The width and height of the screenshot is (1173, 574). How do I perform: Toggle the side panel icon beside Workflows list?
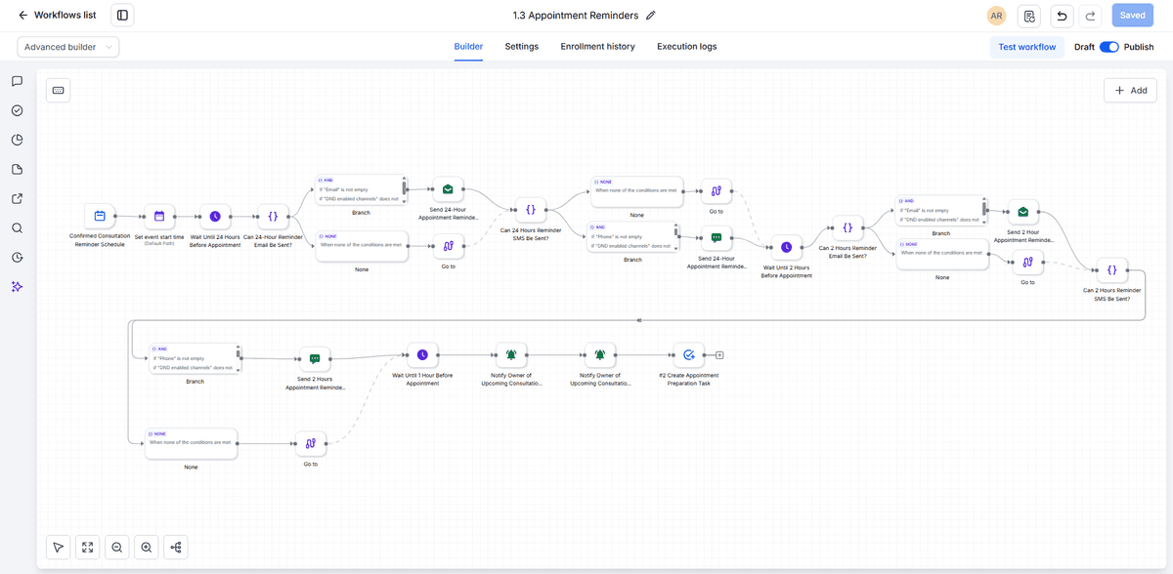point(122,16)
